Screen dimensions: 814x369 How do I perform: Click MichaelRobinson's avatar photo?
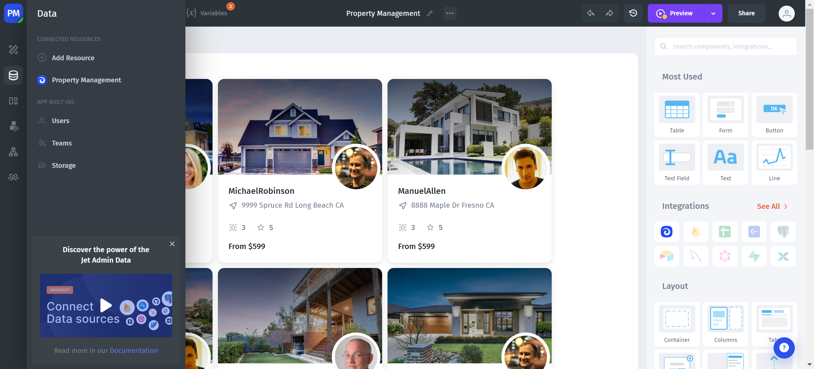356,168
